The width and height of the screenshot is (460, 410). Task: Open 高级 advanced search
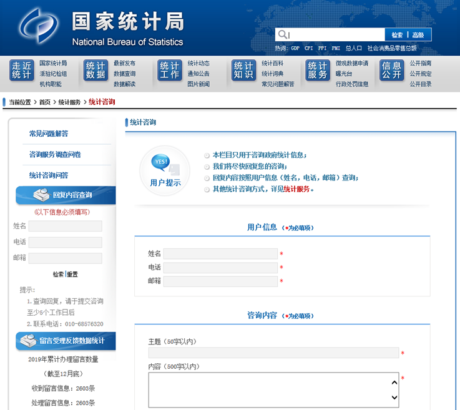(x=418, y=35)
